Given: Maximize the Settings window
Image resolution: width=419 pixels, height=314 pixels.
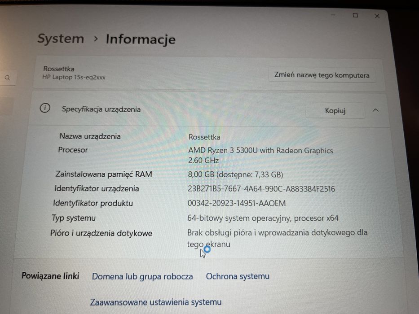Looking at the screenshot, I should [x=355, y=15].
